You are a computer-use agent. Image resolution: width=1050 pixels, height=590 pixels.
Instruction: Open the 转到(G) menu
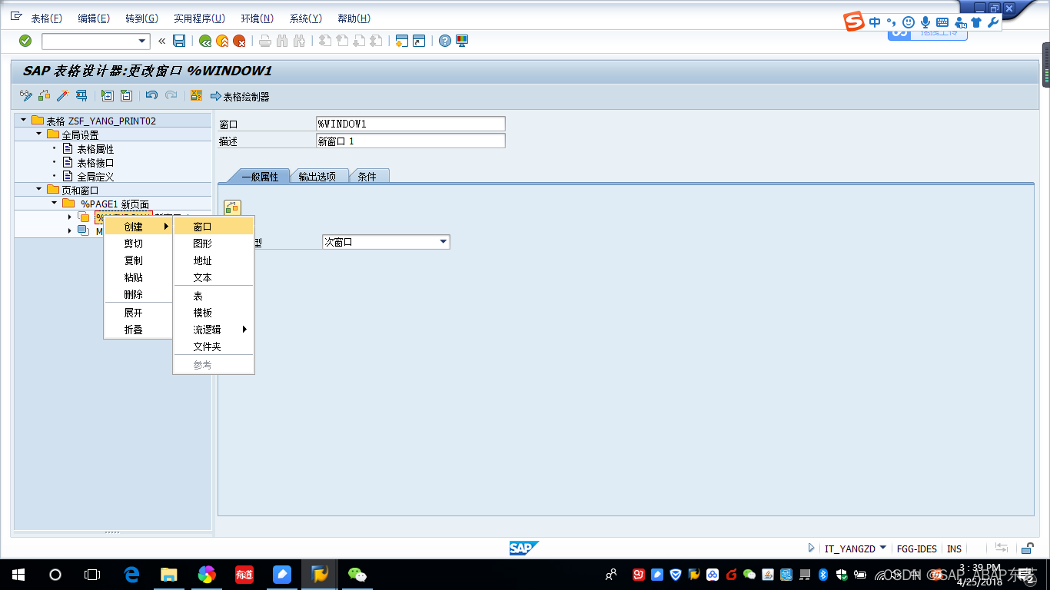141,18
